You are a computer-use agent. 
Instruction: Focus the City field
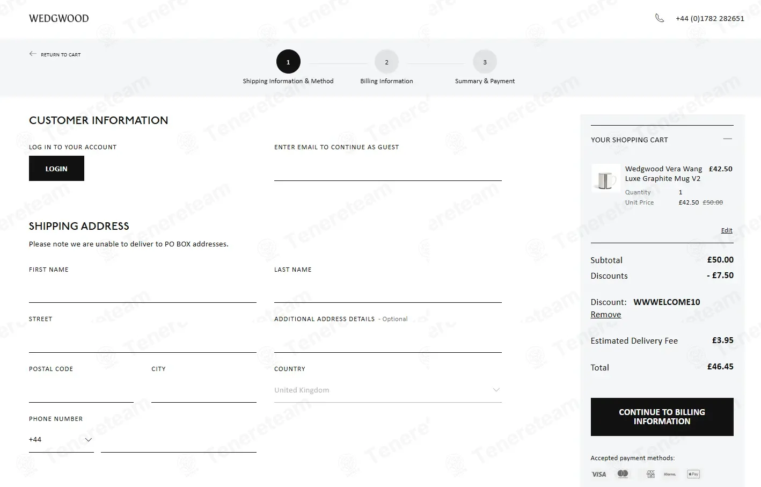coord(204,391)
